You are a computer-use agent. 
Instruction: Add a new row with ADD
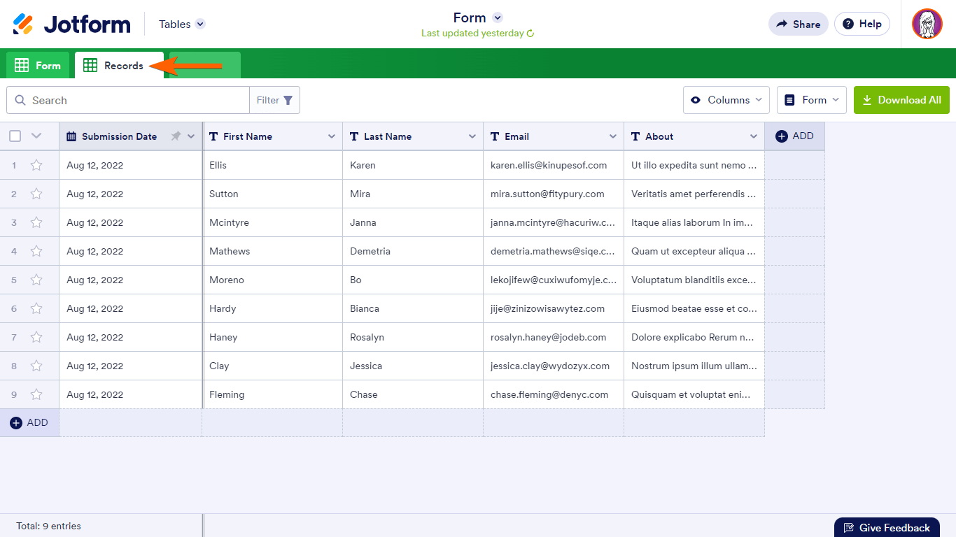click(x=29, y=423)
